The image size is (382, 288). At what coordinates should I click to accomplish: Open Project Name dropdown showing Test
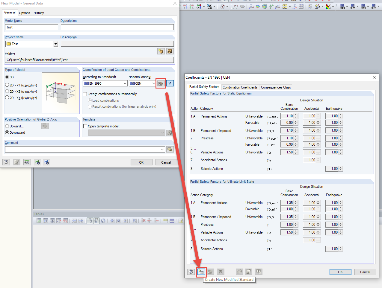point(55,44)
